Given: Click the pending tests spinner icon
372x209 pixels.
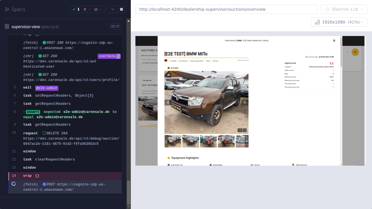Looking at the screenshot, I should click(x=96, y=9).
